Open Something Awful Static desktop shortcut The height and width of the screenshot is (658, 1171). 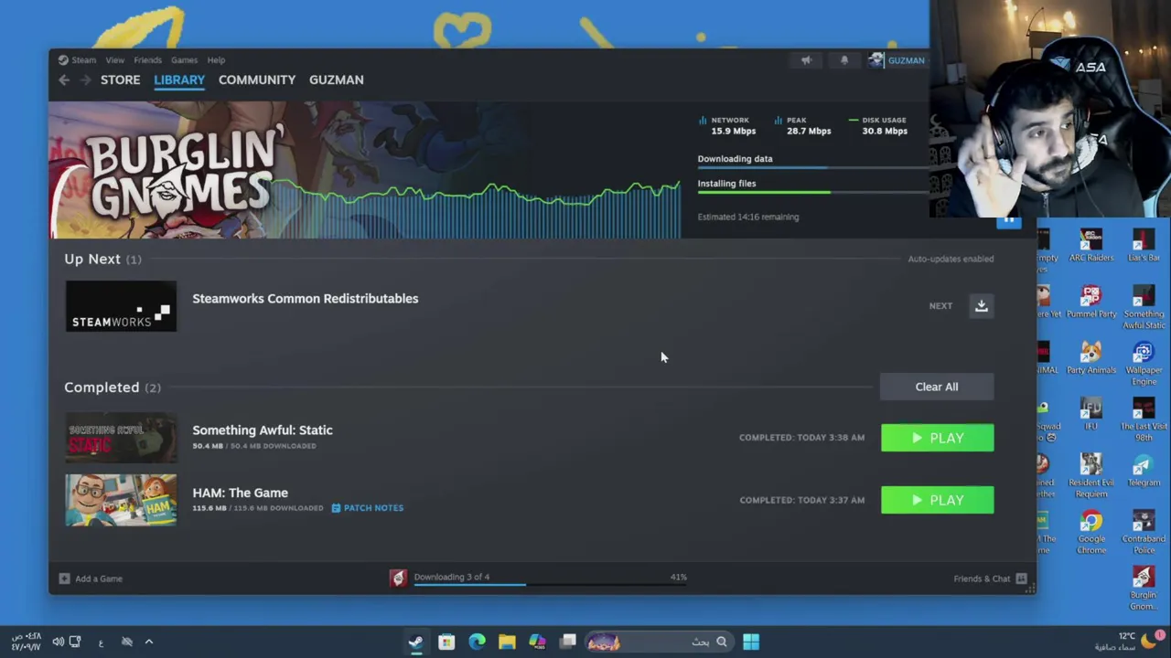[x=1144, y=304]
